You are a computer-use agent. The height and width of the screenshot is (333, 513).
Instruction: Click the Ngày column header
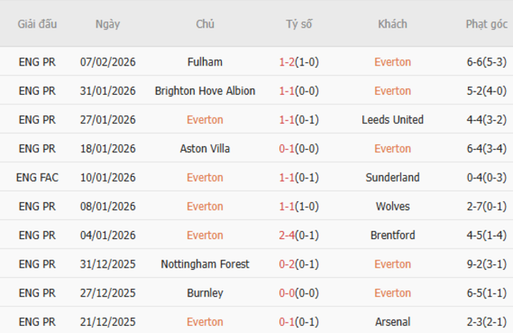pyautogui.click(x=108, y=24)
